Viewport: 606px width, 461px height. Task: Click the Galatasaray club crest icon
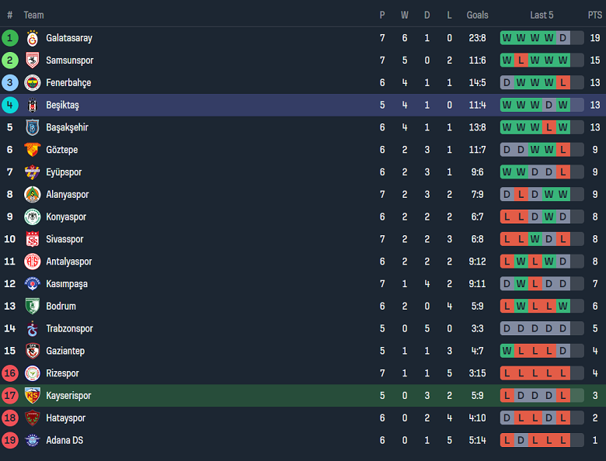coord(32,38)
